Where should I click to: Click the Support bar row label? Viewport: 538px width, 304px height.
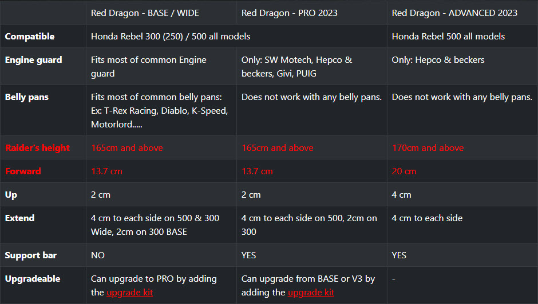pos(30,255)
